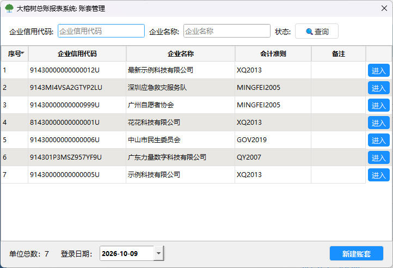Select credit code 91430000000000999U cell

77,105
